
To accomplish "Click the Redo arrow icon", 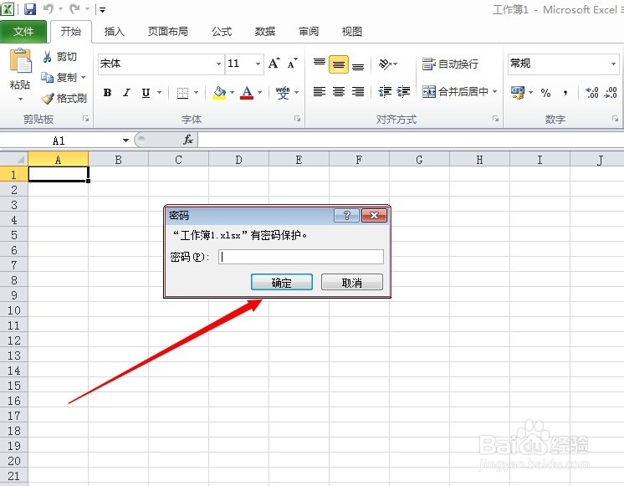I will tap(74, 8).
